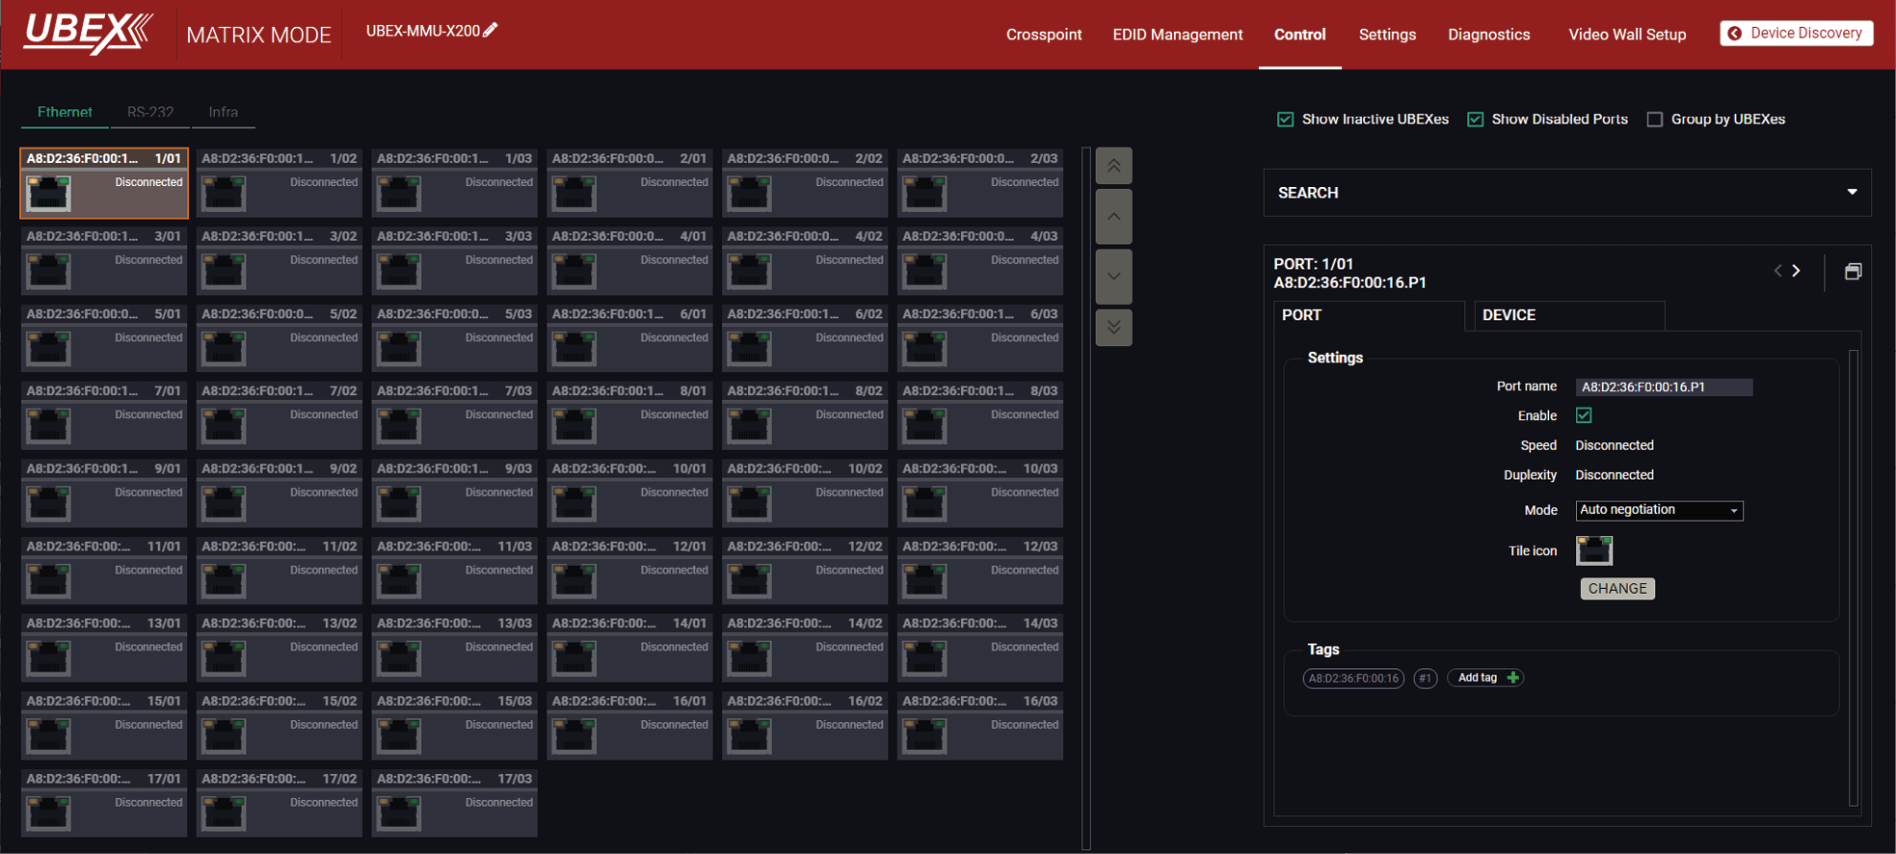
Task: Click the green plus on Add tag
Action: [1513, 678]
